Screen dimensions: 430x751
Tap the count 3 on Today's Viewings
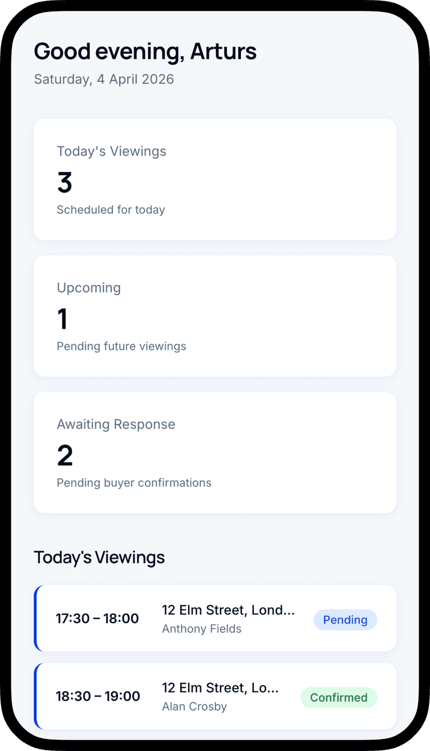click(x=64, y=183)
